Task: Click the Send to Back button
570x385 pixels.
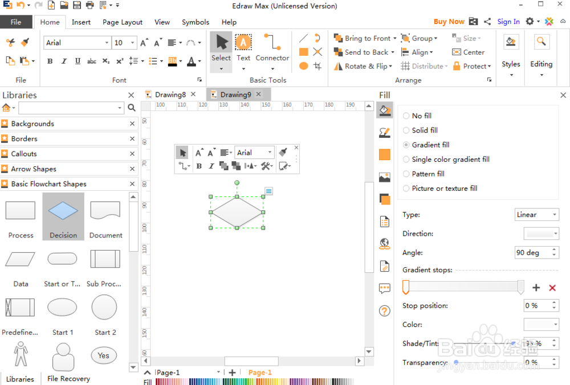Action: pyautogui.click(x=364, y=52)
